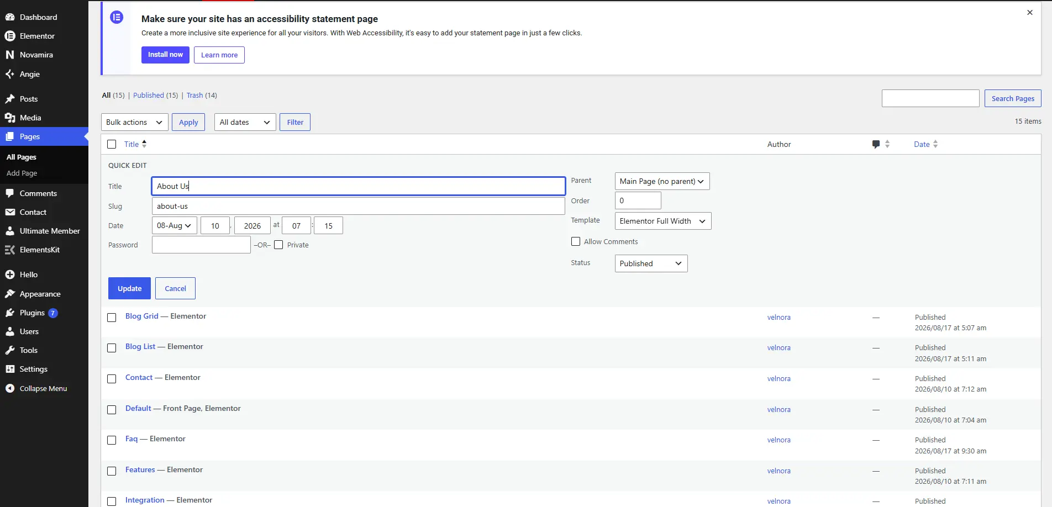Click the Update button
1052x507 pixels.
point(129,288)
